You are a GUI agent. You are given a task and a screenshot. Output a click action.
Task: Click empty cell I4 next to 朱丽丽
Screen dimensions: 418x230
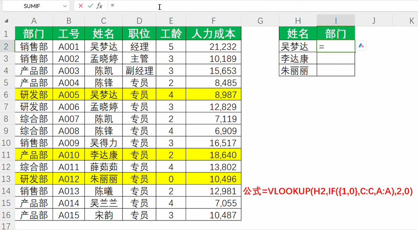336,70
